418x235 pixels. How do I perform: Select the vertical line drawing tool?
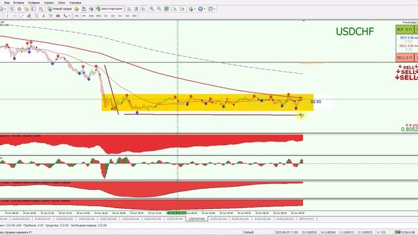point(7,16)
